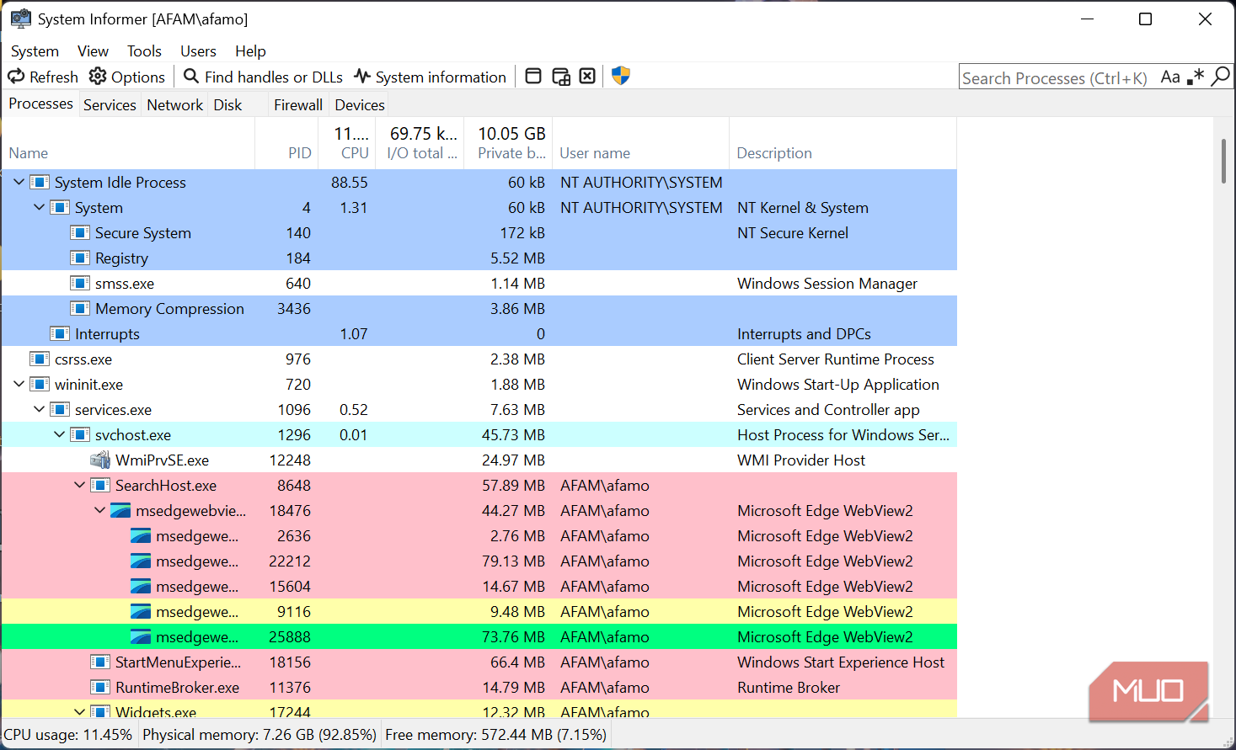The image size is (1236, 750).
Task: Click the find window and kill icon
Action: pyautogui.click(x=587, y=77)
